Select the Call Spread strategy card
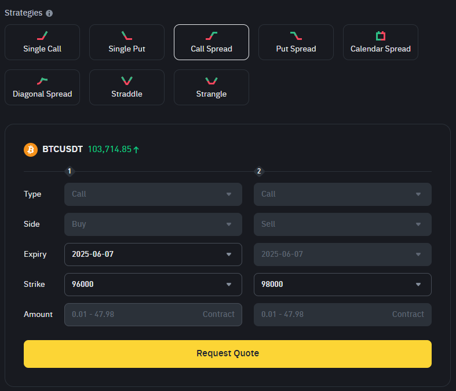This screenshot has height=391, width=456. [x=211, y=42]
